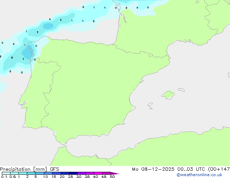Click the 25–30 mm navy swatch
The height and width of the screenshot is (178, 230).
[73, 173]
